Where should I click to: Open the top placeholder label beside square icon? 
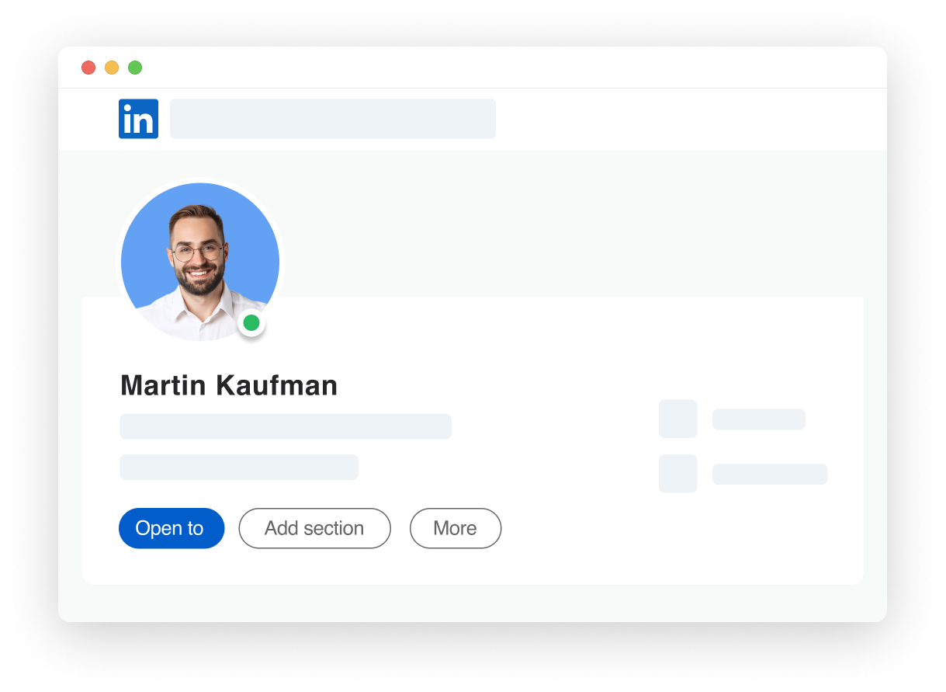point(759,419)
